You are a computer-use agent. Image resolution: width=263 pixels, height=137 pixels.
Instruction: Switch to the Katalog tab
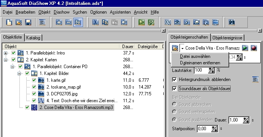pyautogui.click(x=33, y=38)
